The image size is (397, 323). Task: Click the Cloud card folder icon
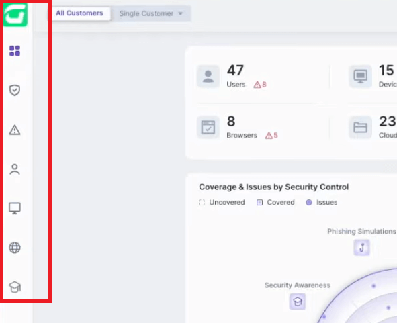point(360,127)
